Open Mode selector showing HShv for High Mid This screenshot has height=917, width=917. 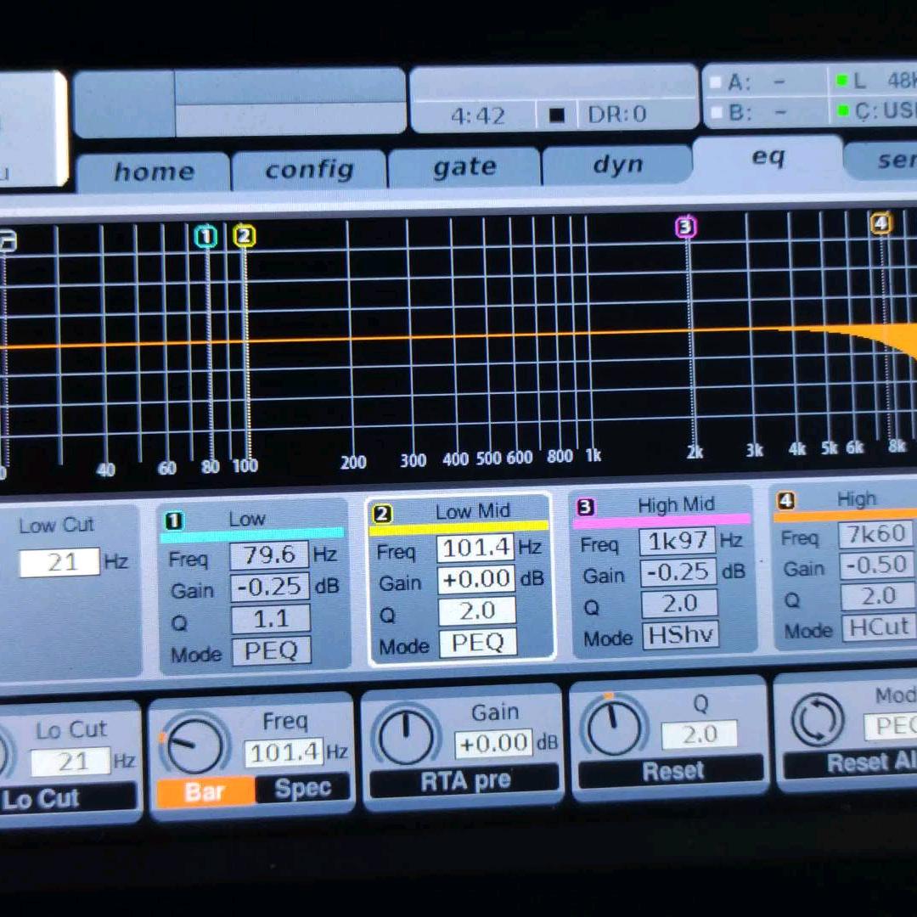[680, 635]
